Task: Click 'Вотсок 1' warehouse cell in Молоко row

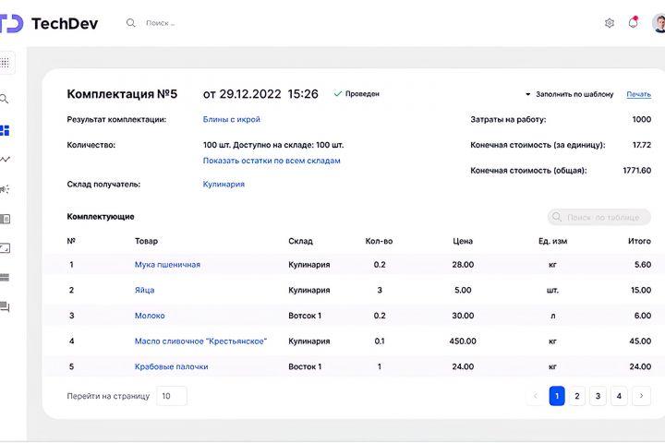Action: (x=305, y=316)
